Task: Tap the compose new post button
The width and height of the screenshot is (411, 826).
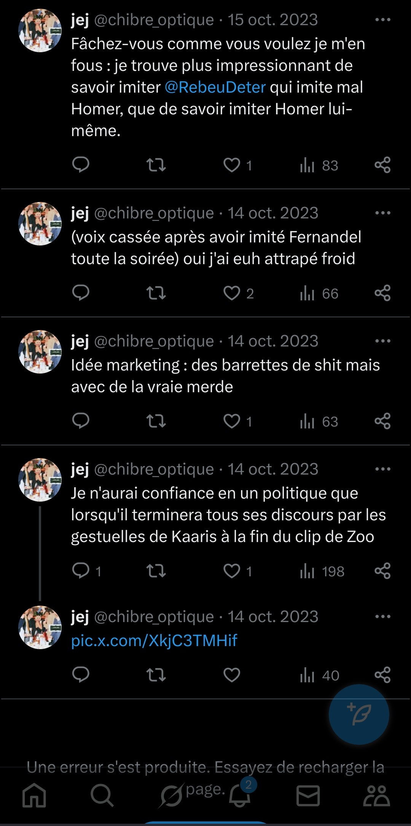Action: pyautogui.click(x=359, y=714)
